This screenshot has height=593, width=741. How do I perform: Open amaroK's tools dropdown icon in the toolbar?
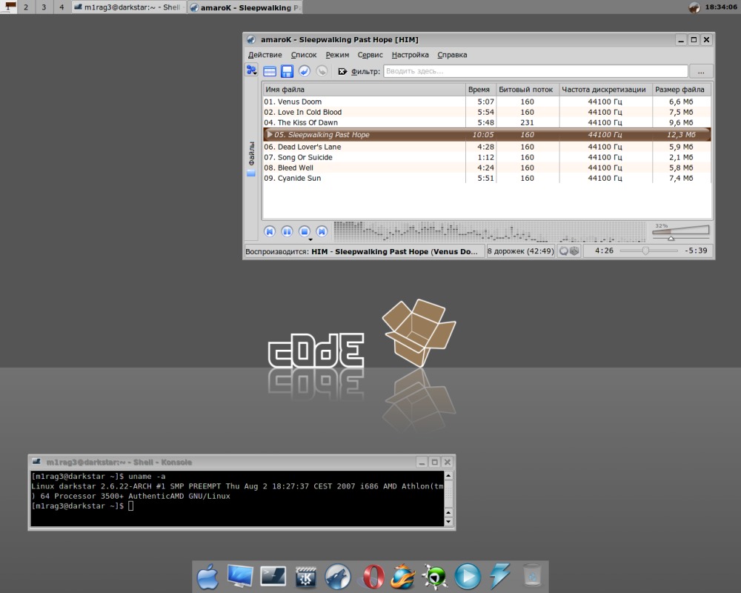tap(251, 70)
